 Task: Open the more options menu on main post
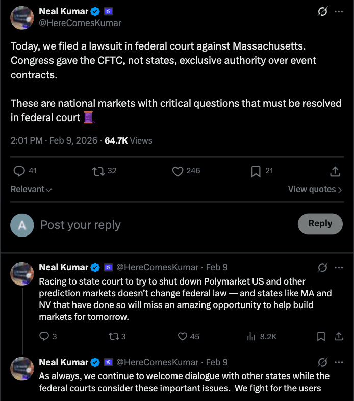(339, 11)
